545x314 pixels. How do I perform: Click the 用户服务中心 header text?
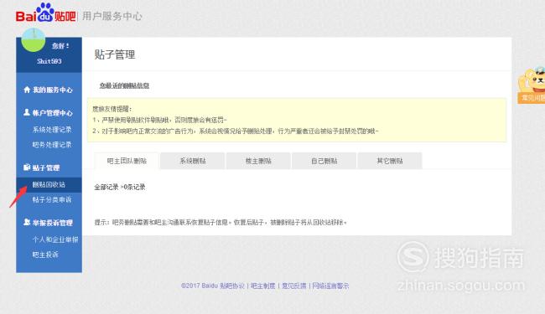112,16
